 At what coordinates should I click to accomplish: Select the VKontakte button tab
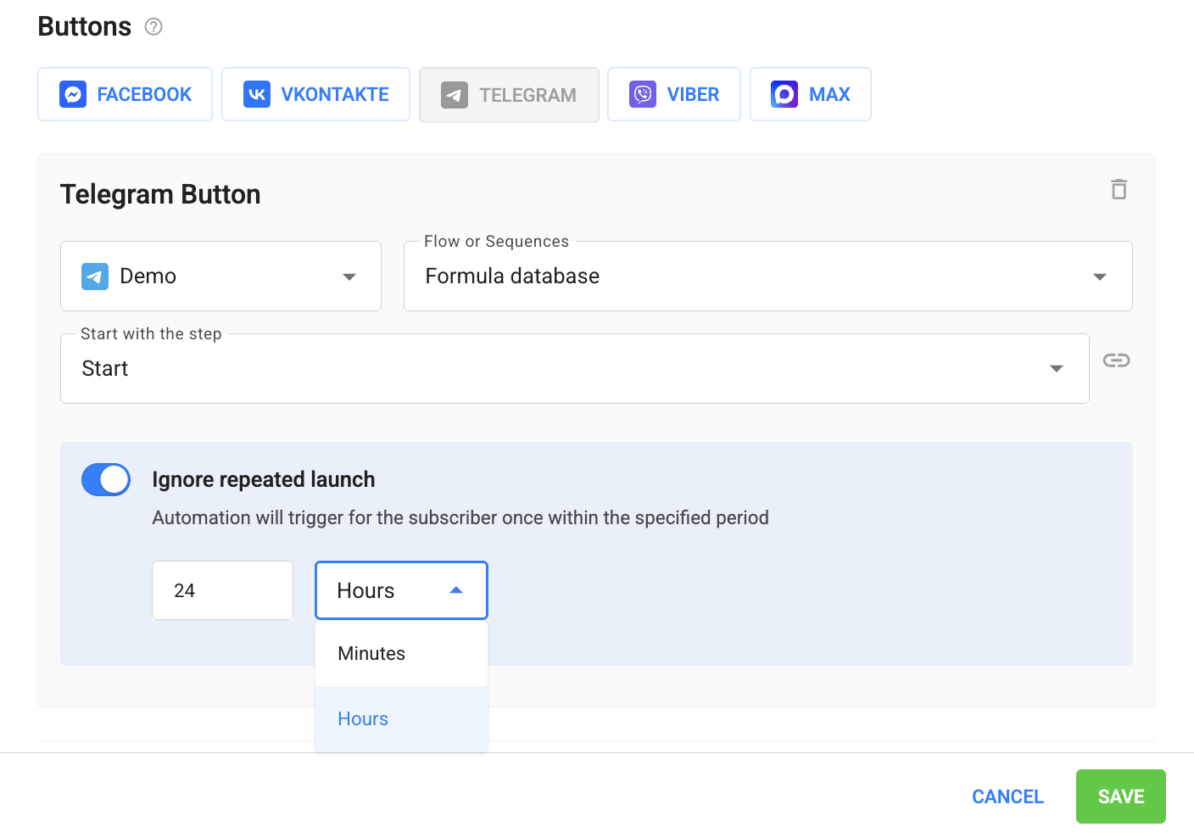pos(315,94)
